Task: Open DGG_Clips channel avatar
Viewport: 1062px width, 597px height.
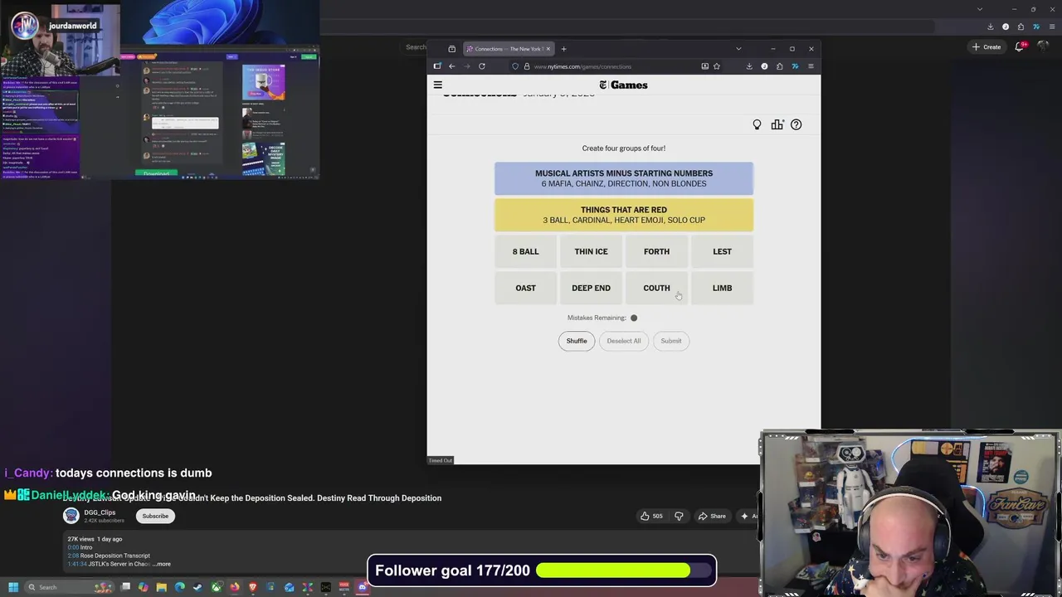Action: point(71,516)
